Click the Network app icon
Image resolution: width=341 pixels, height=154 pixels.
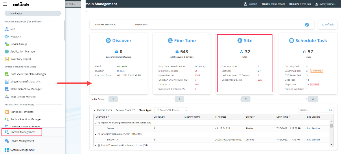coord(7,36)
